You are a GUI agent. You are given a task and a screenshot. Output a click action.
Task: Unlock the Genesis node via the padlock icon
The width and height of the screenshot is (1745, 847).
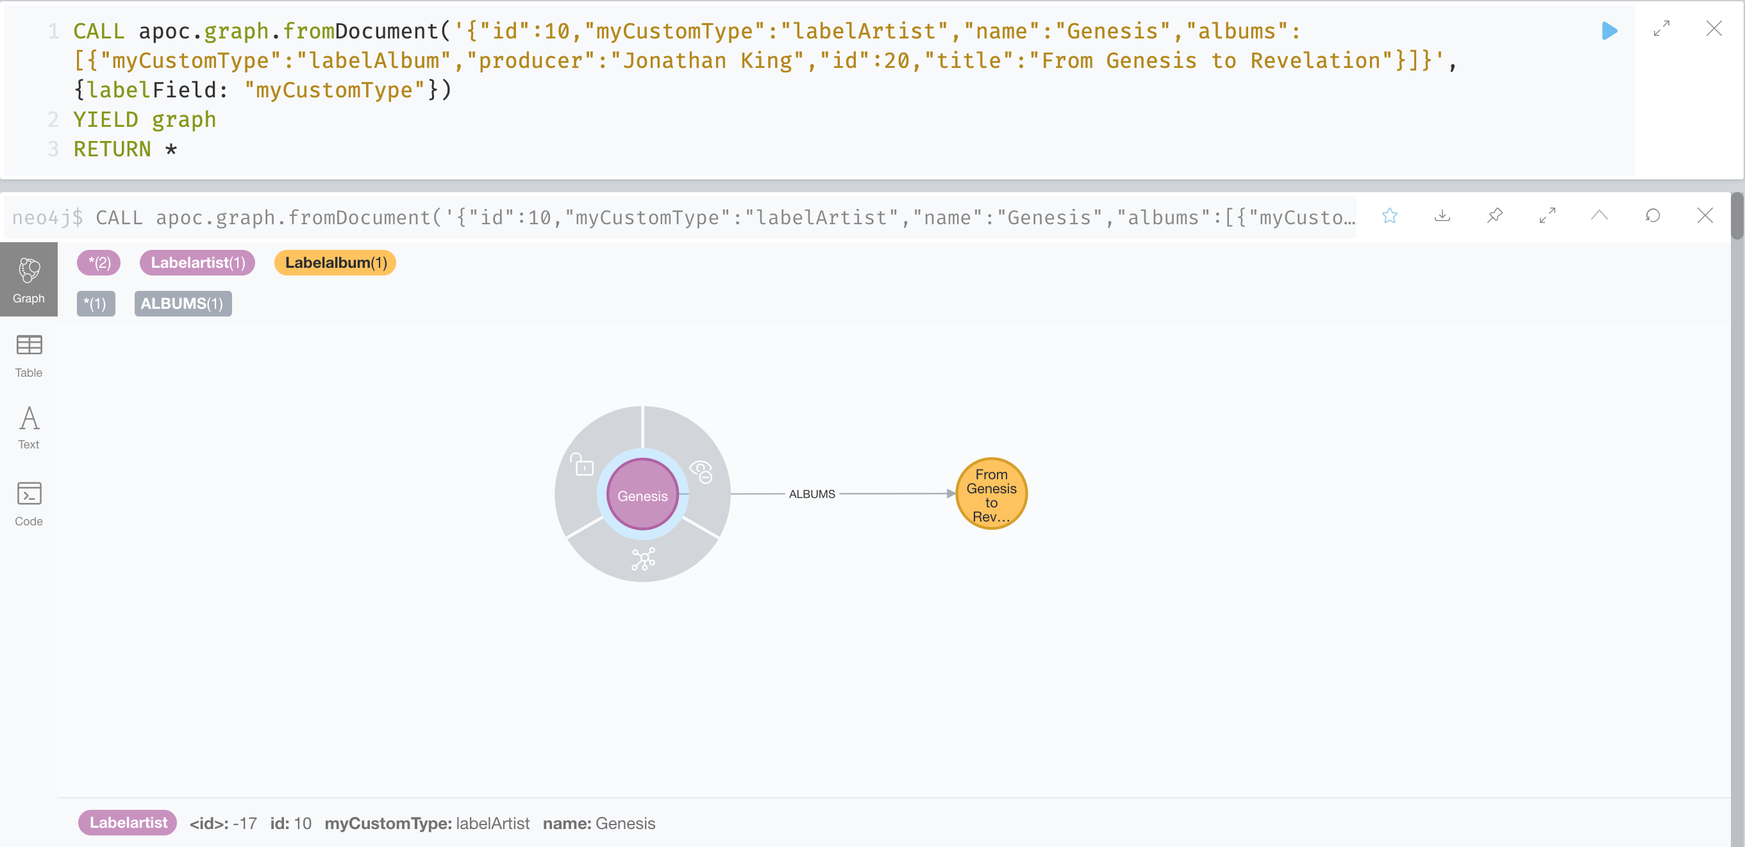click(x=581, y=466)
